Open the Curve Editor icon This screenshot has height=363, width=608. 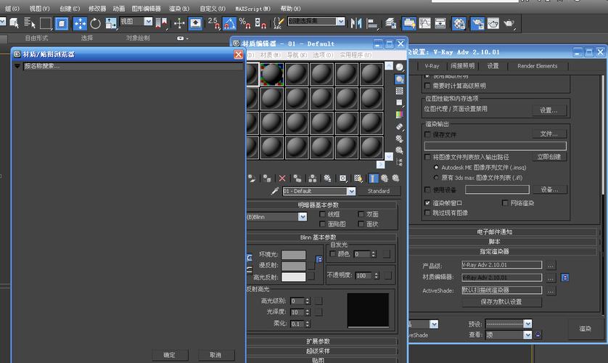425,24
